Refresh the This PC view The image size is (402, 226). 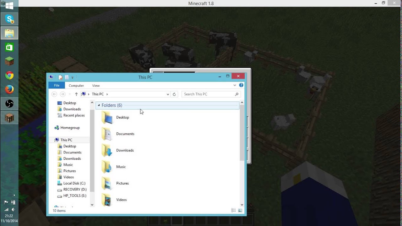tap(174, 94)
